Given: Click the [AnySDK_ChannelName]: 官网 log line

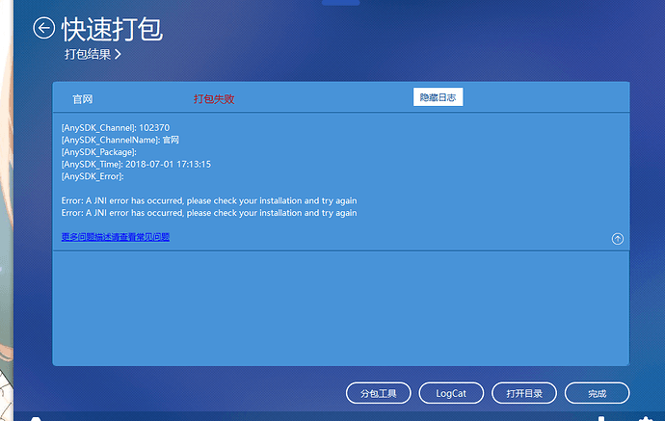Looking at the screenshot, I should [x=120, y=140].
